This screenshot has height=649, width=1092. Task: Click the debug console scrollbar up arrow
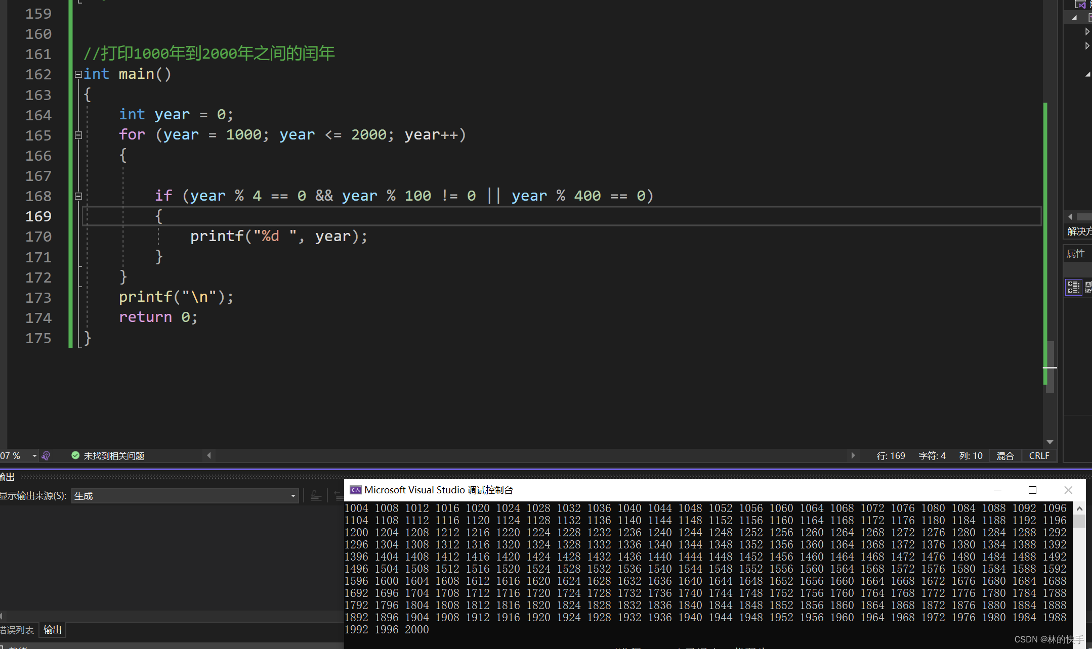pos(1079,509)
